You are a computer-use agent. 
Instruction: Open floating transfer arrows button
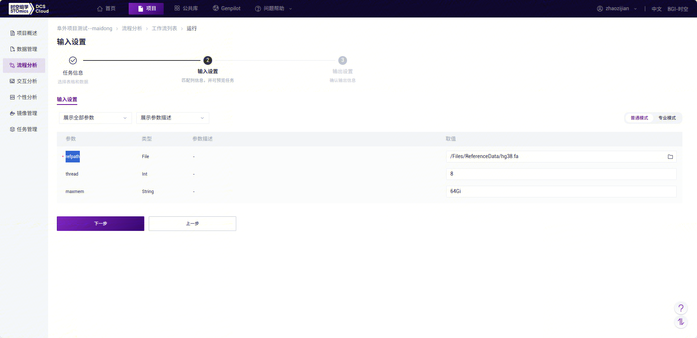tap(681, 322)
